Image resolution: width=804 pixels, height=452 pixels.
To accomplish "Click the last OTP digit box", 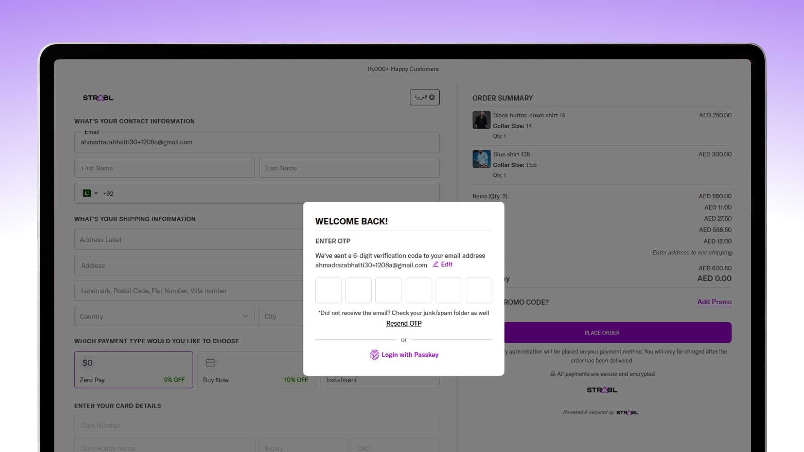I will 479,290.
